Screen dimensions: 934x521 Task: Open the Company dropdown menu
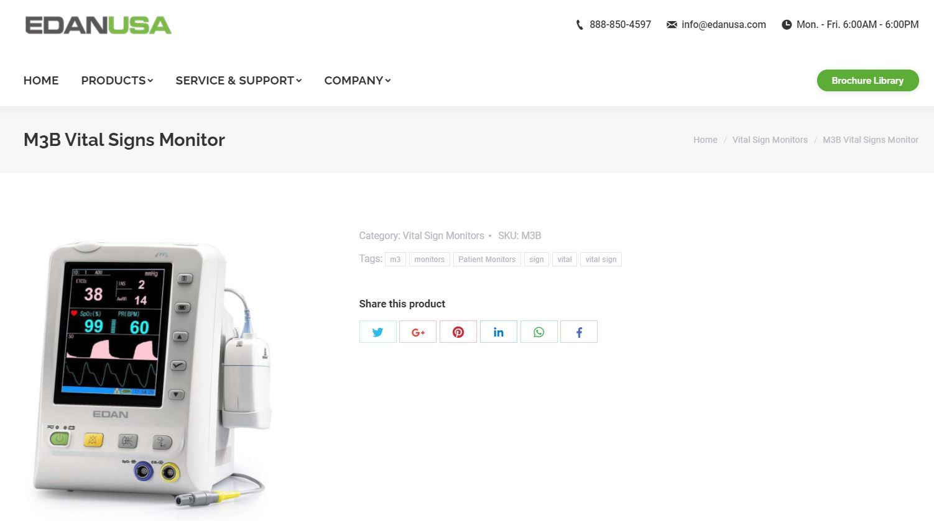(x=358, y=81)
